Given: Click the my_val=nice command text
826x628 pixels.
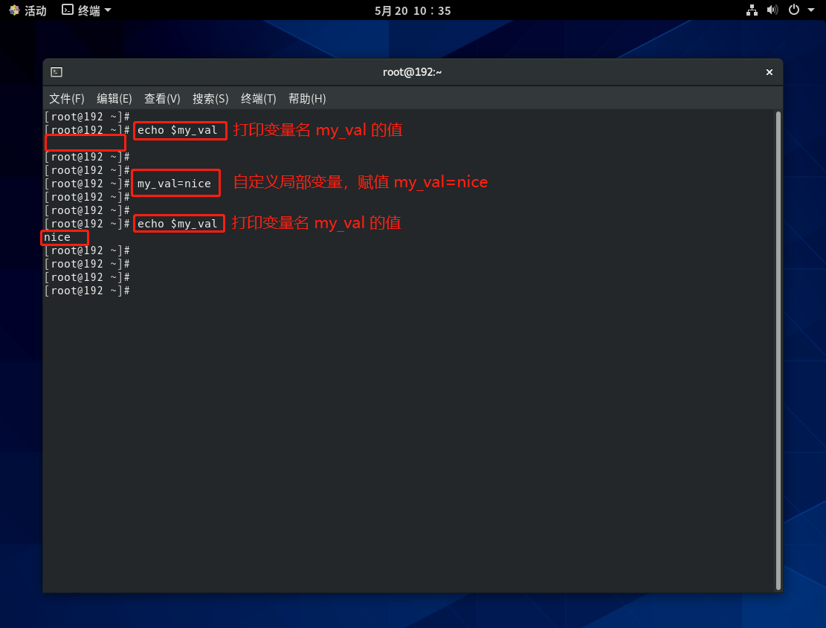Looking at the screenshot, I should pyautogui.click(x=174, y=184).
